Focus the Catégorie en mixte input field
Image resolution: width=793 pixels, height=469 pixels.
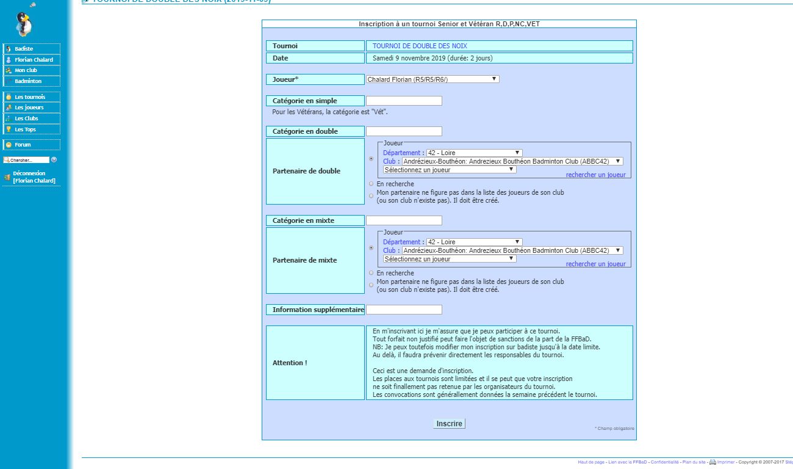point(404,220)
